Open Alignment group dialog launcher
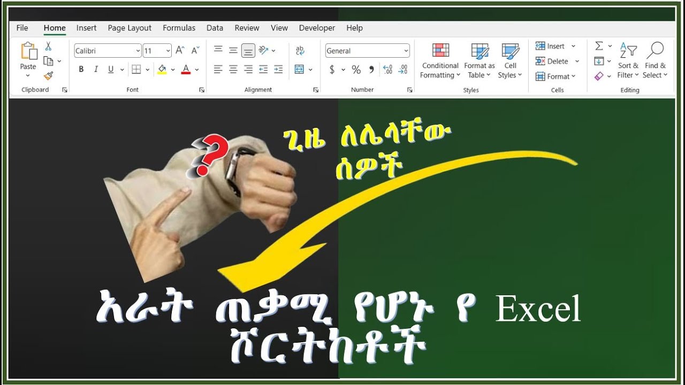Image resolution: width=685 pixels, height=385 pixels. [316, 90]
